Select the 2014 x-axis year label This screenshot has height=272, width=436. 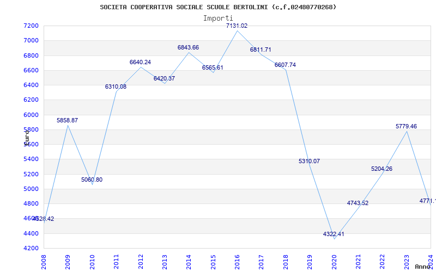[x=189, y=262]
